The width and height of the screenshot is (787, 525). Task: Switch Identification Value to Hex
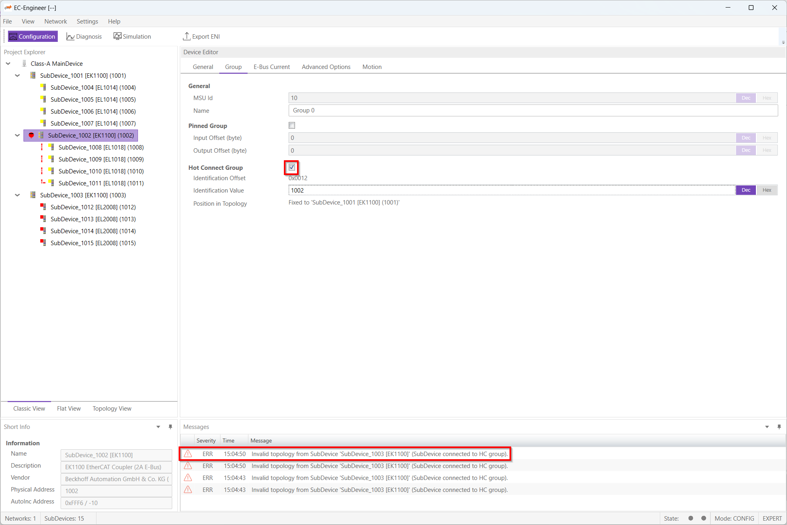[x=767, y=190]
